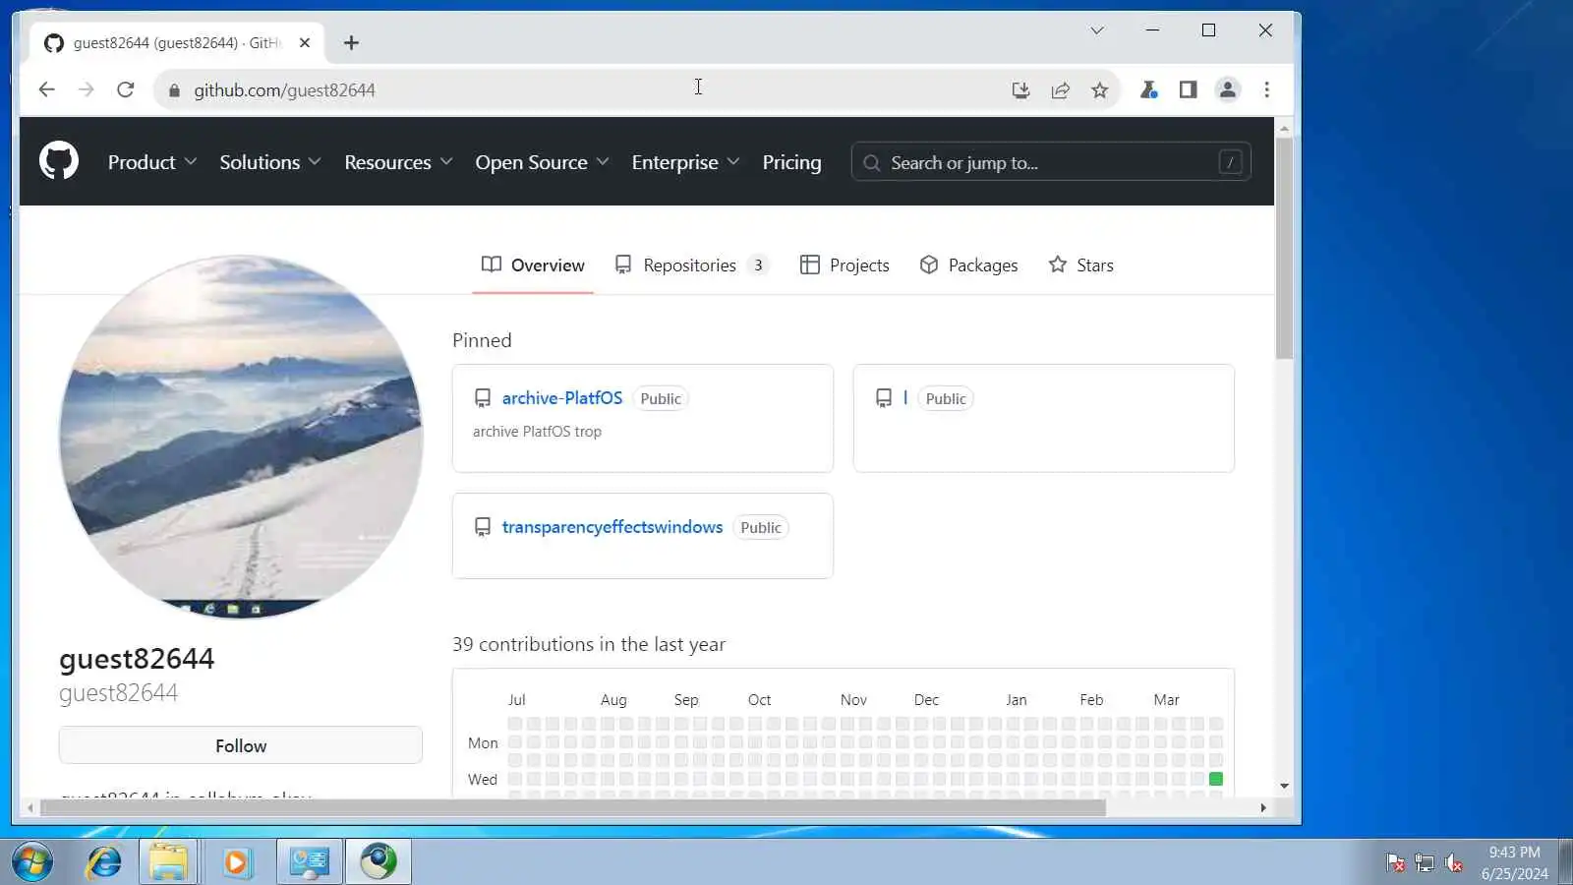Screen dimensions: 1573x885
Task: Open the pinned repository named l
Action: 905,398
